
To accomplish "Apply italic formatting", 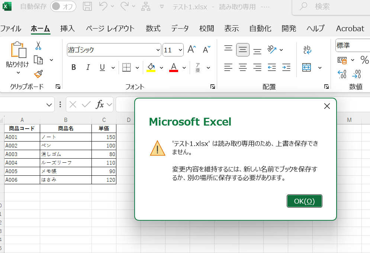I will tap(88, 67).
